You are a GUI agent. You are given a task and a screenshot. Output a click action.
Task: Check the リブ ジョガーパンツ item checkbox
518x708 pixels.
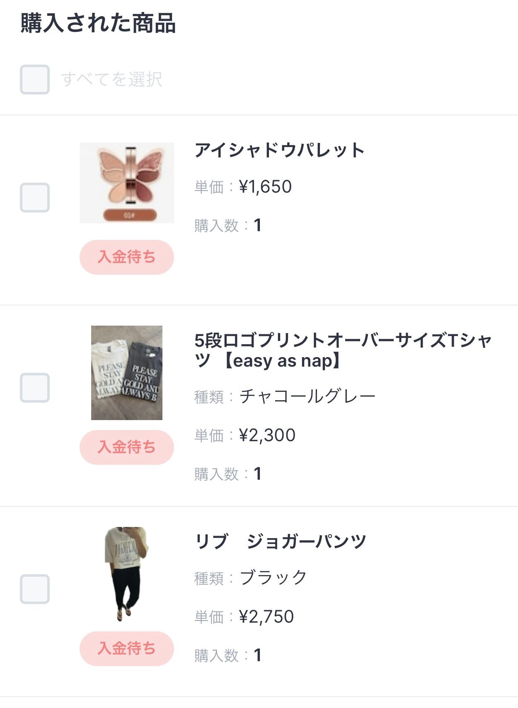(35, 589)
